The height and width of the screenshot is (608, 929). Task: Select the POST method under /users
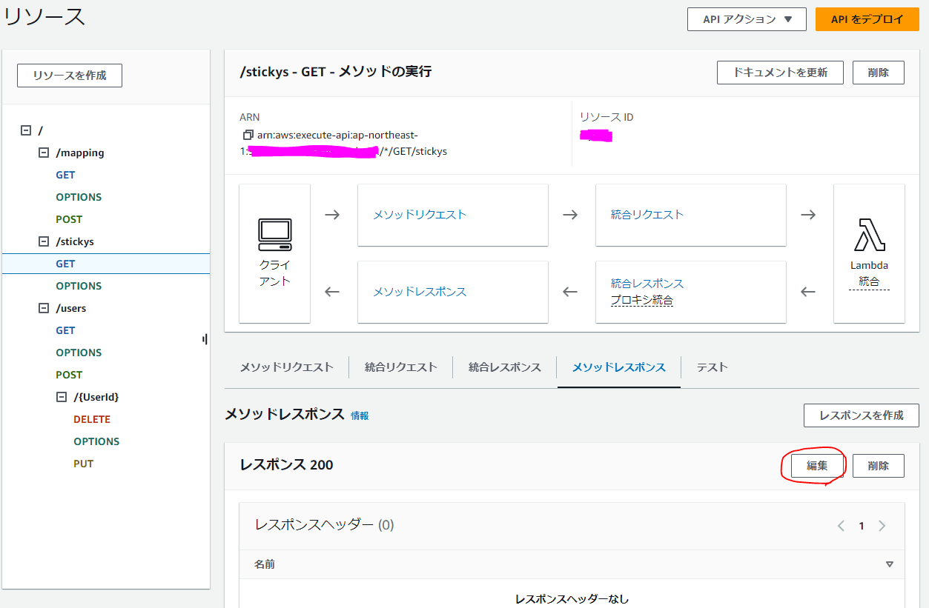[x=69, y=374]
